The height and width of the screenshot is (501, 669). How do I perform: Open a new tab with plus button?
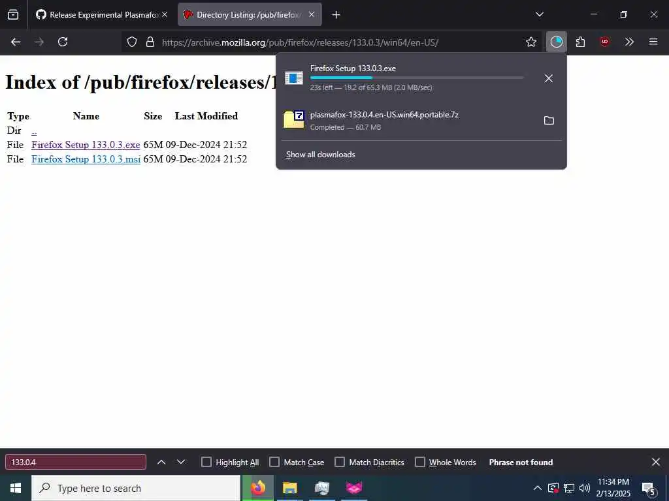point(336,15)
